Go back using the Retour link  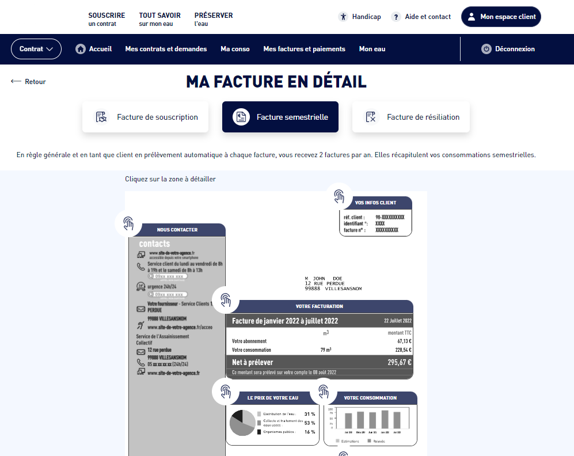pyautogui.click(x=28, y=82)
